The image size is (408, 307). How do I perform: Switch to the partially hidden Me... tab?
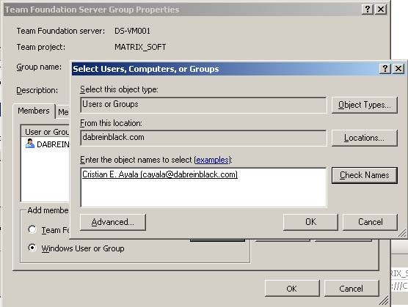click(x=63, y=112)
